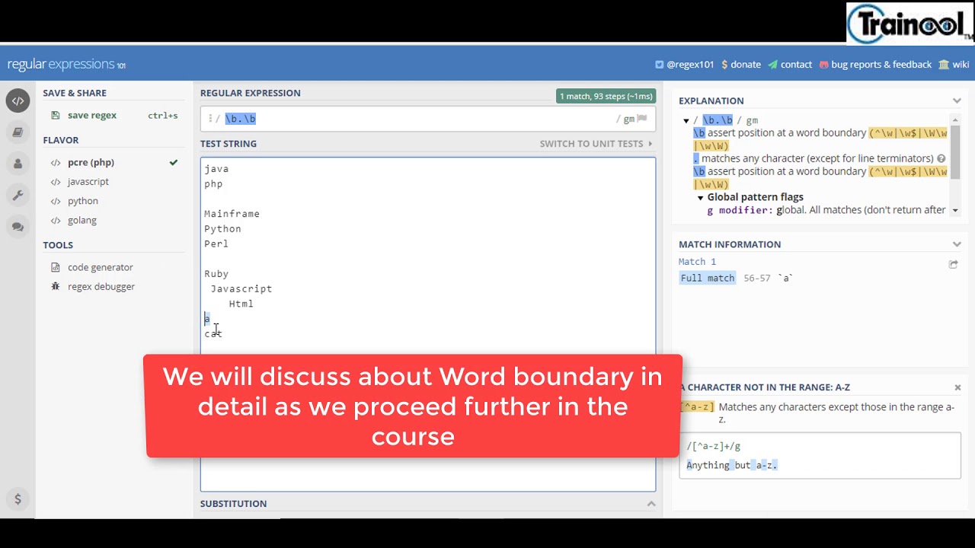
Task: Click in the test string text area
Action: [428, 324]
